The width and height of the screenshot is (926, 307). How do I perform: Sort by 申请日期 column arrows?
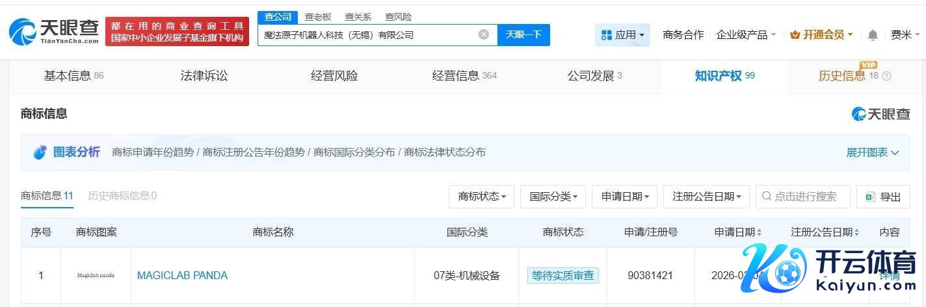coord(759,232)
